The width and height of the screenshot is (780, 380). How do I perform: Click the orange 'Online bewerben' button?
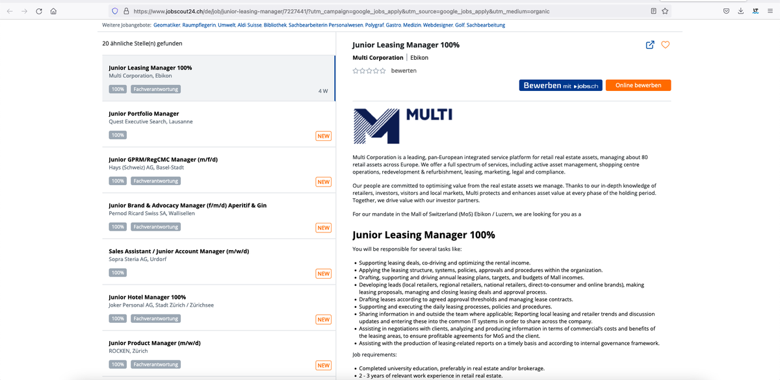click(x=638, y=85)
